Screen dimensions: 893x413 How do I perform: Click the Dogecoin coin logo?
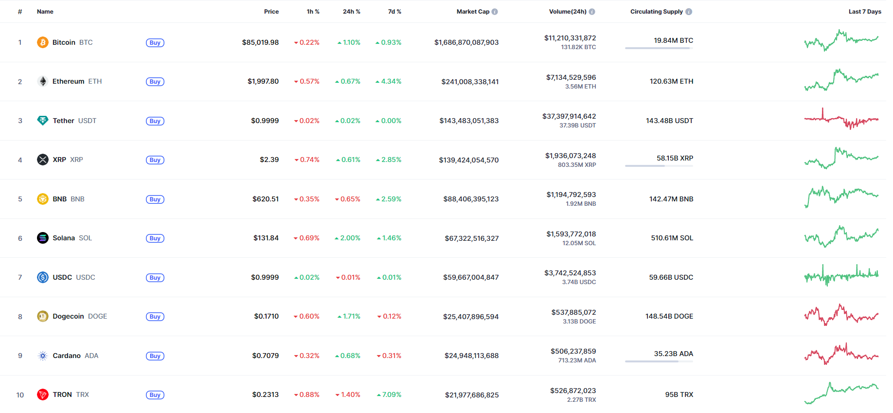point(43,316)
